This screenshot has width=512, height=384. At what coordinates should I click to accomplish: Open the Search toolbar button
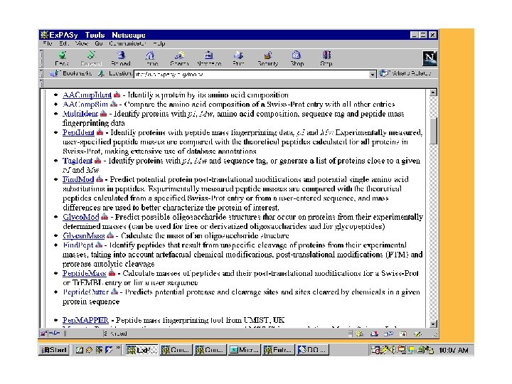coord(179,59)
